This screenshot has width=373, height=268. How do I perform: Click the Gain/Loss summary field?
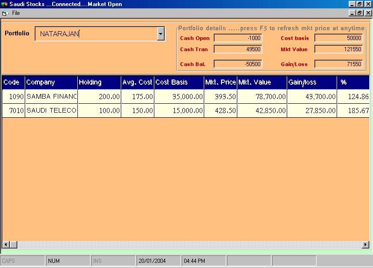point(338,64)
